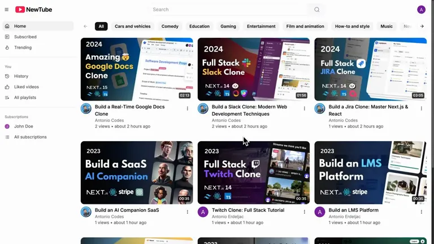Go to Home in sidebar

click(x=38, y=26)
